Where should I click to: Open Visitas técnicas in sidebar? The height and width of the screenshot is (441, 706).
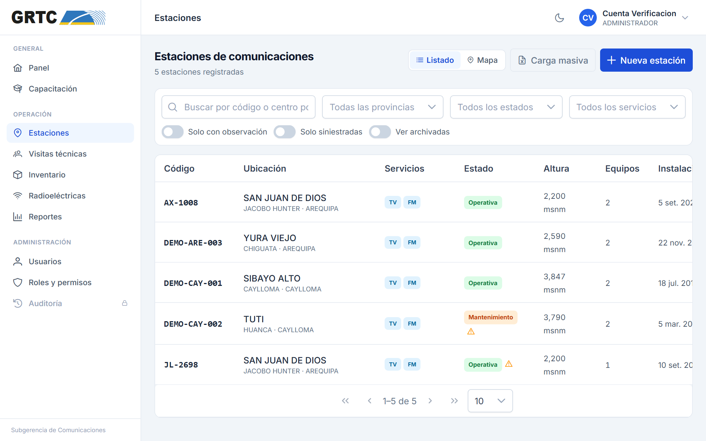[70, 154]
